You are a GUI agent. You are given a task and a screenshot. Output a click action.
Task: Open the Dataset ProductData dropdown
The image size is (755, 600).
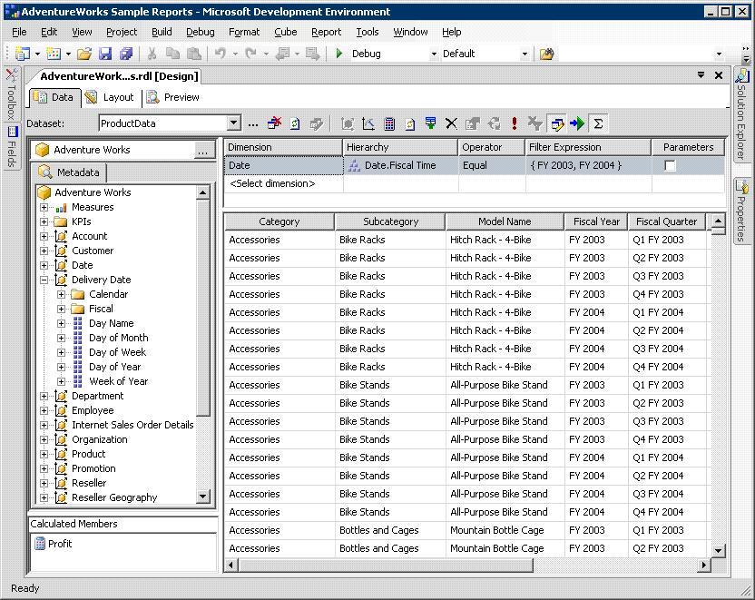[233, 123]
